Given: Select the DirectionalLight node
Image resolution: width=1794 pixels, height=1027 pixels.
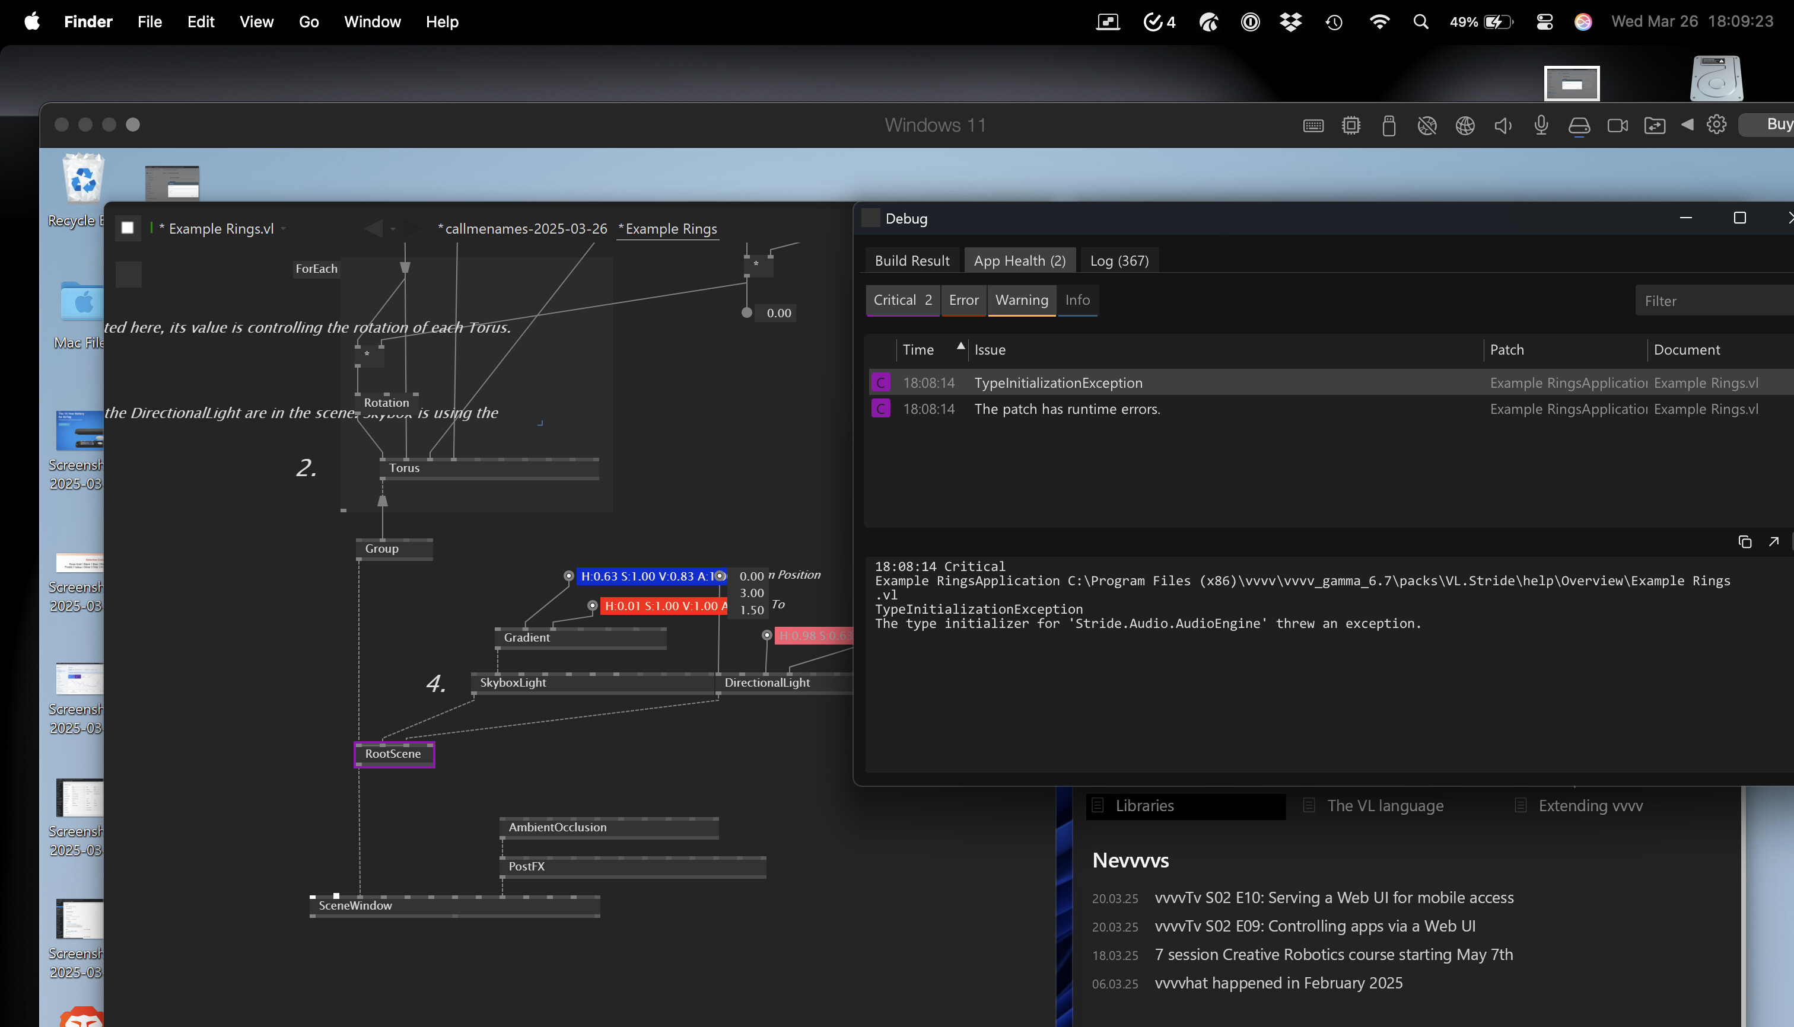Looking at the screenshot, I should click(x=784, y=682).
